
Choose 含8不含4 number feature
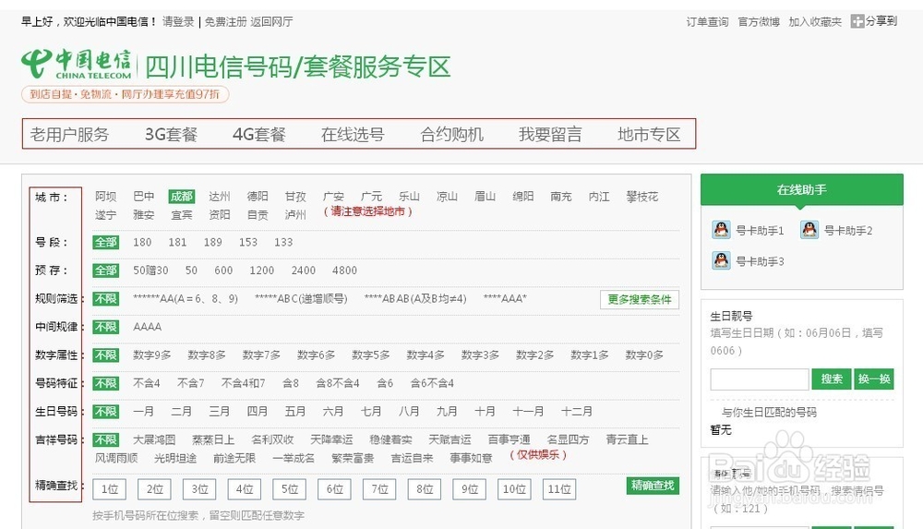[337, 383]
